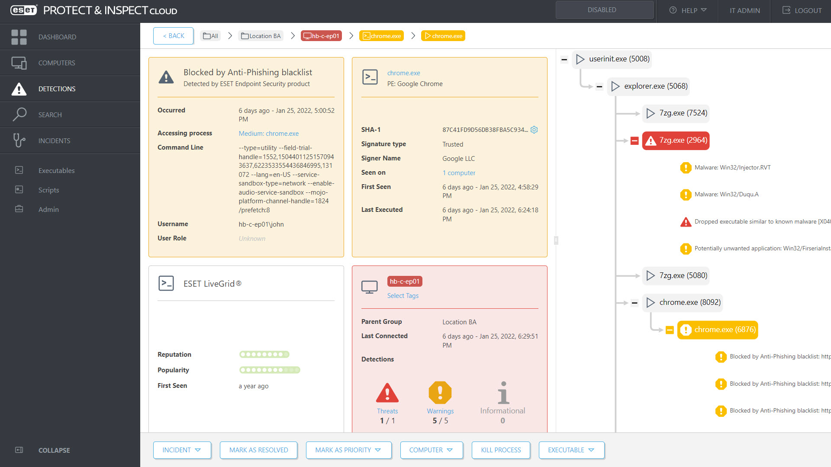Open the SHA-1 hash settings gear icon
Screen dimensions: 831x467
coord(534,129)
